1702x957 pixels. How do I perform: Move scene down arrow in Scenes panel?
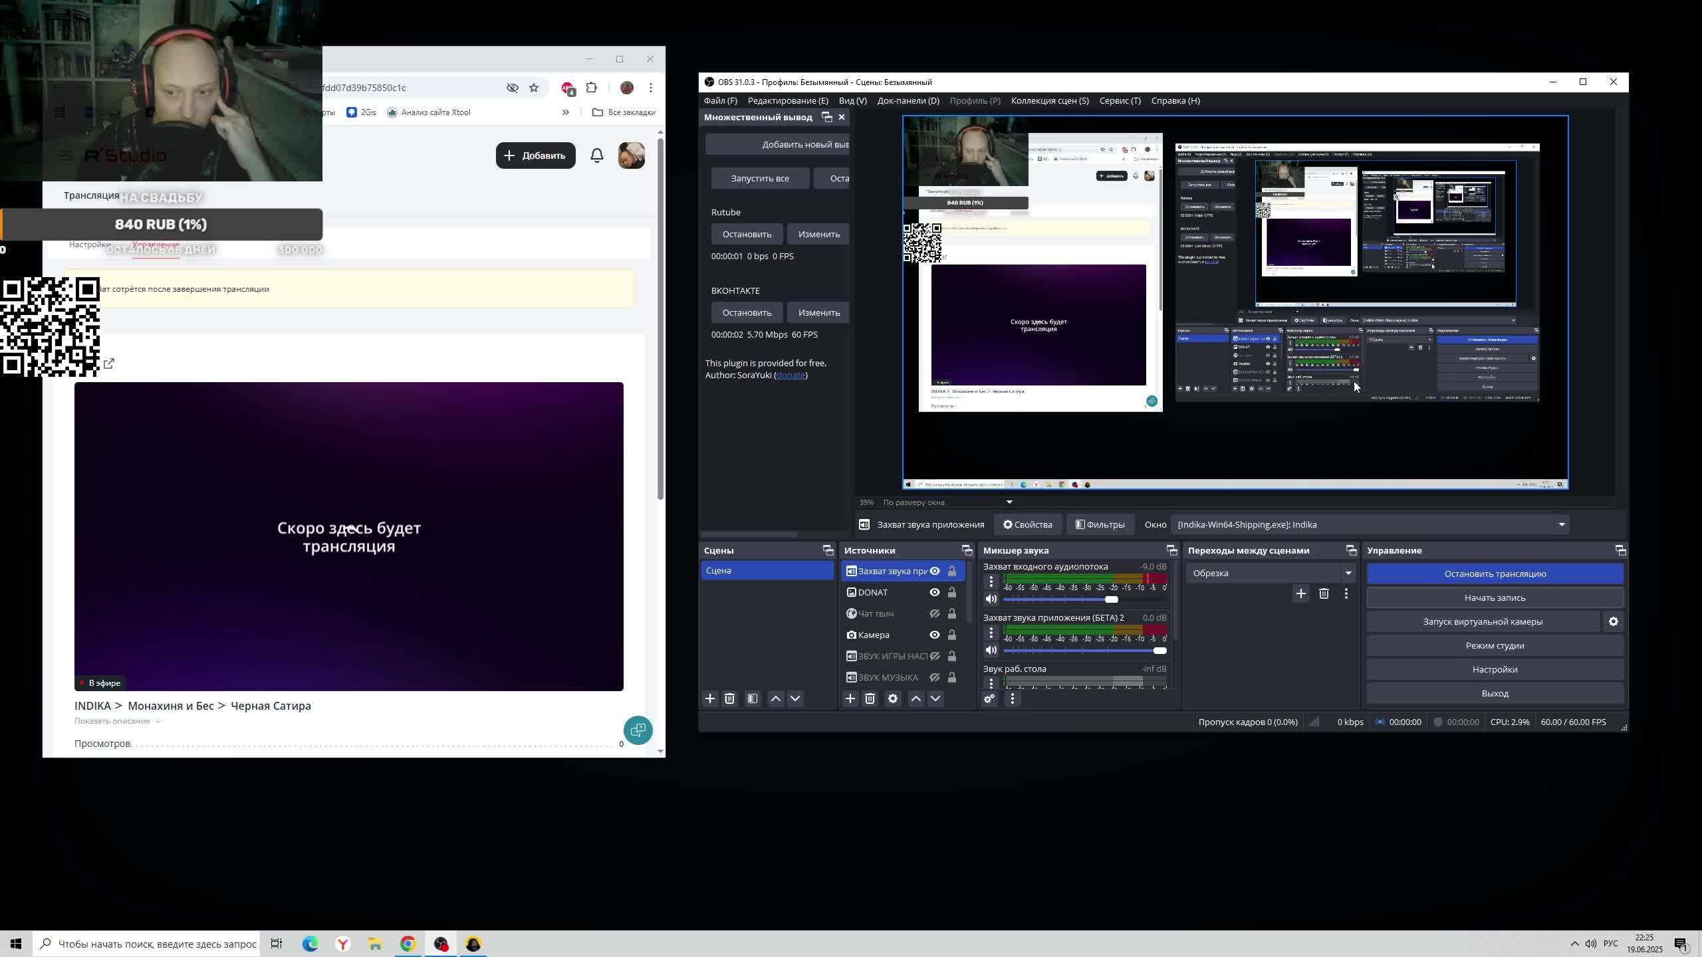pos(795,698)
